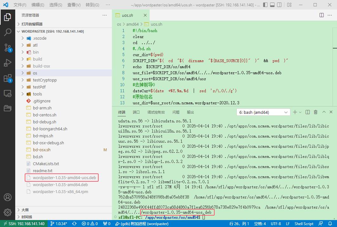
Task: Expand the testCryptopp folder
Action: click(x=44, y=80)
